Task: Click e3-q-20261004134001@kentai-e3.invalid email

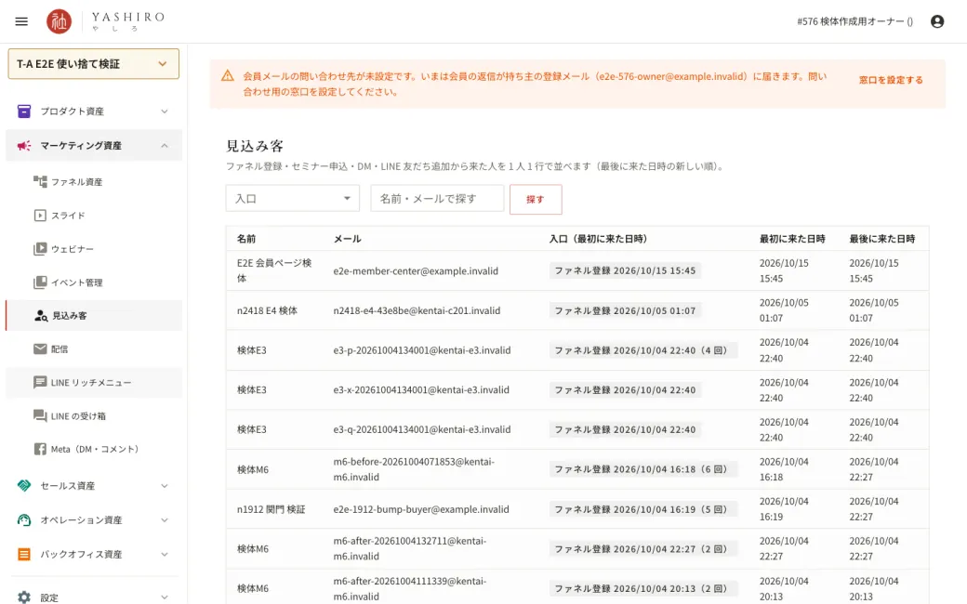Action: coord(422,429)
